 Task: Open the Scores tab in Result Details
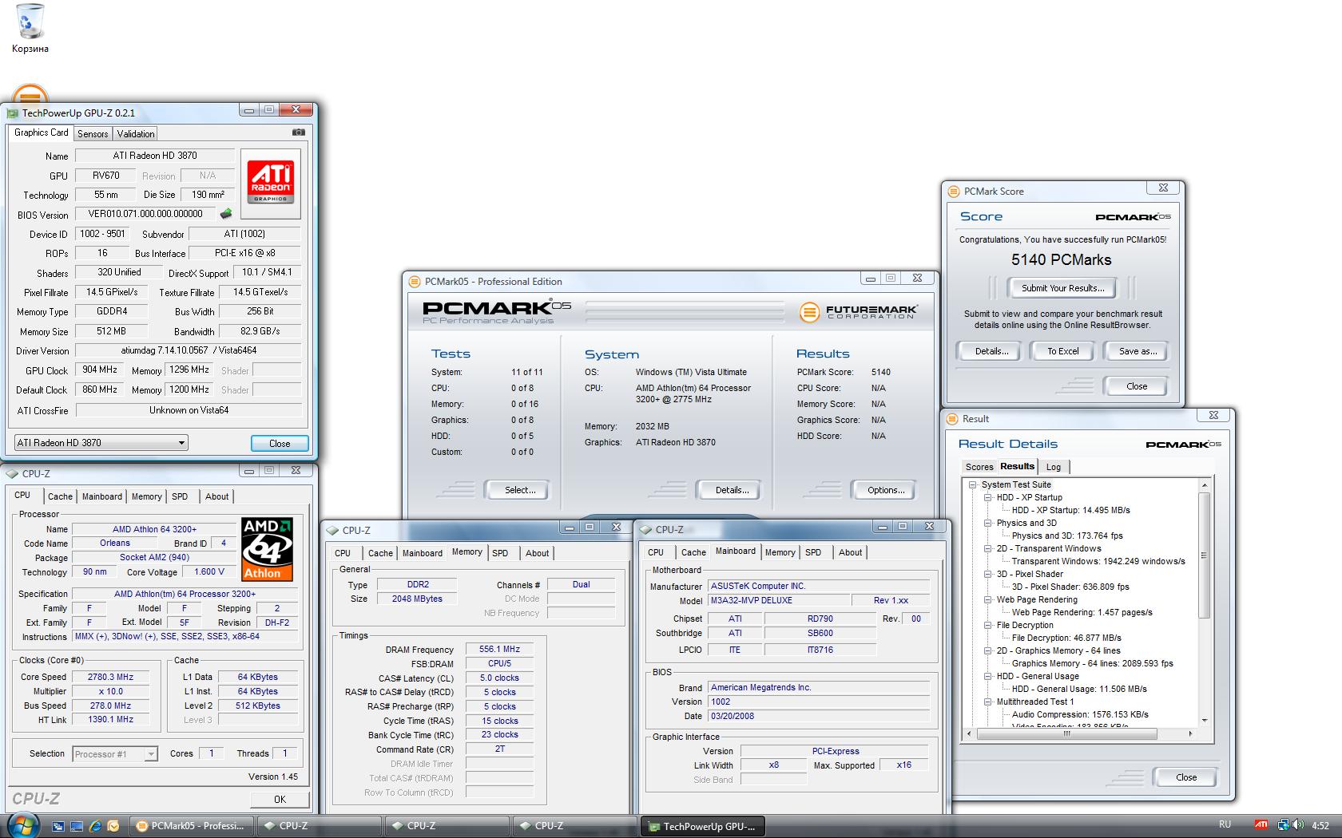tap(979, 467)
